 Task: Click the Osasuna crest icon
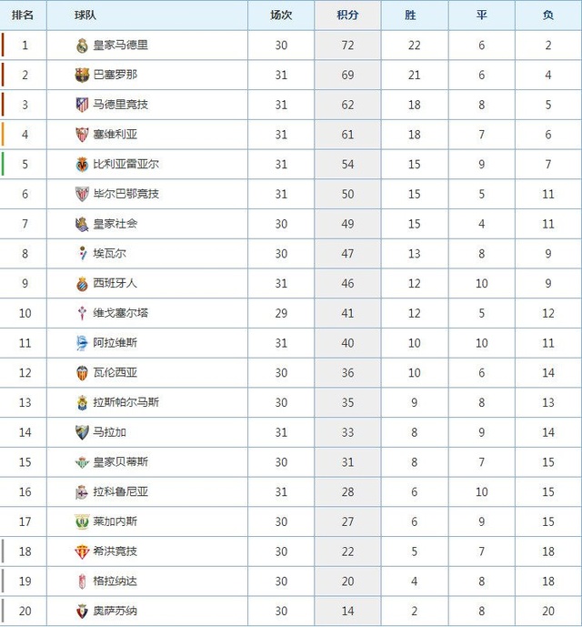[x=82, y=611]
